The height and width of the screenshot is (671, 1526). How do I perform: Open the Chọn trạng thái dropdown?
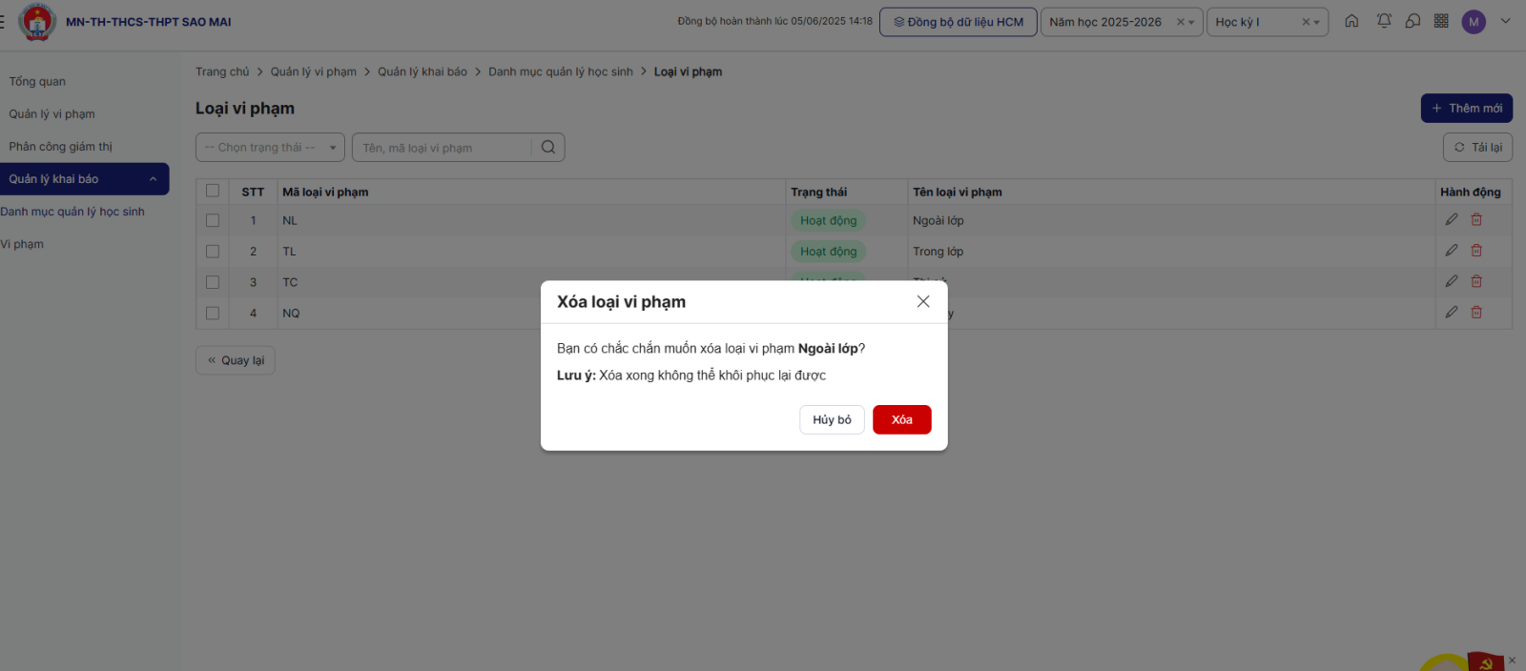[x=270, y=148]
